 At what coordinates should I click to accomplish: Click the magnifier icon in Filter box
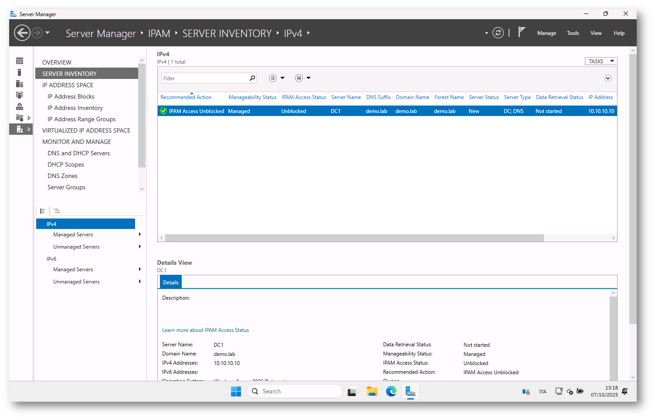[x=252, y=78]
